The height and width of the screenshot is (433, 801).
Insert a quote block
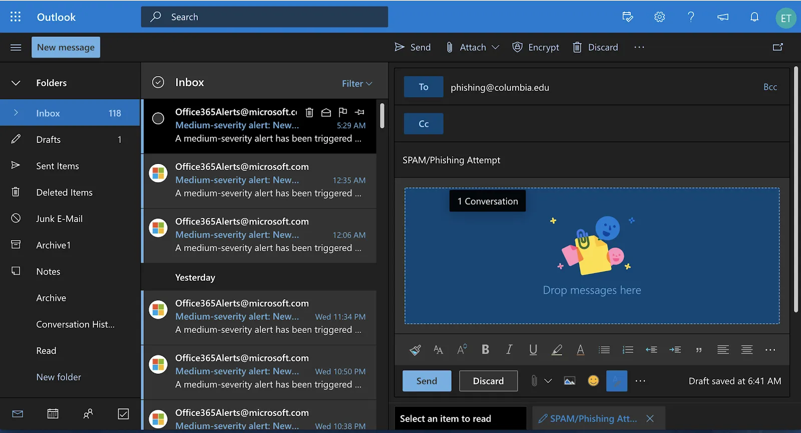pos(699,350)
